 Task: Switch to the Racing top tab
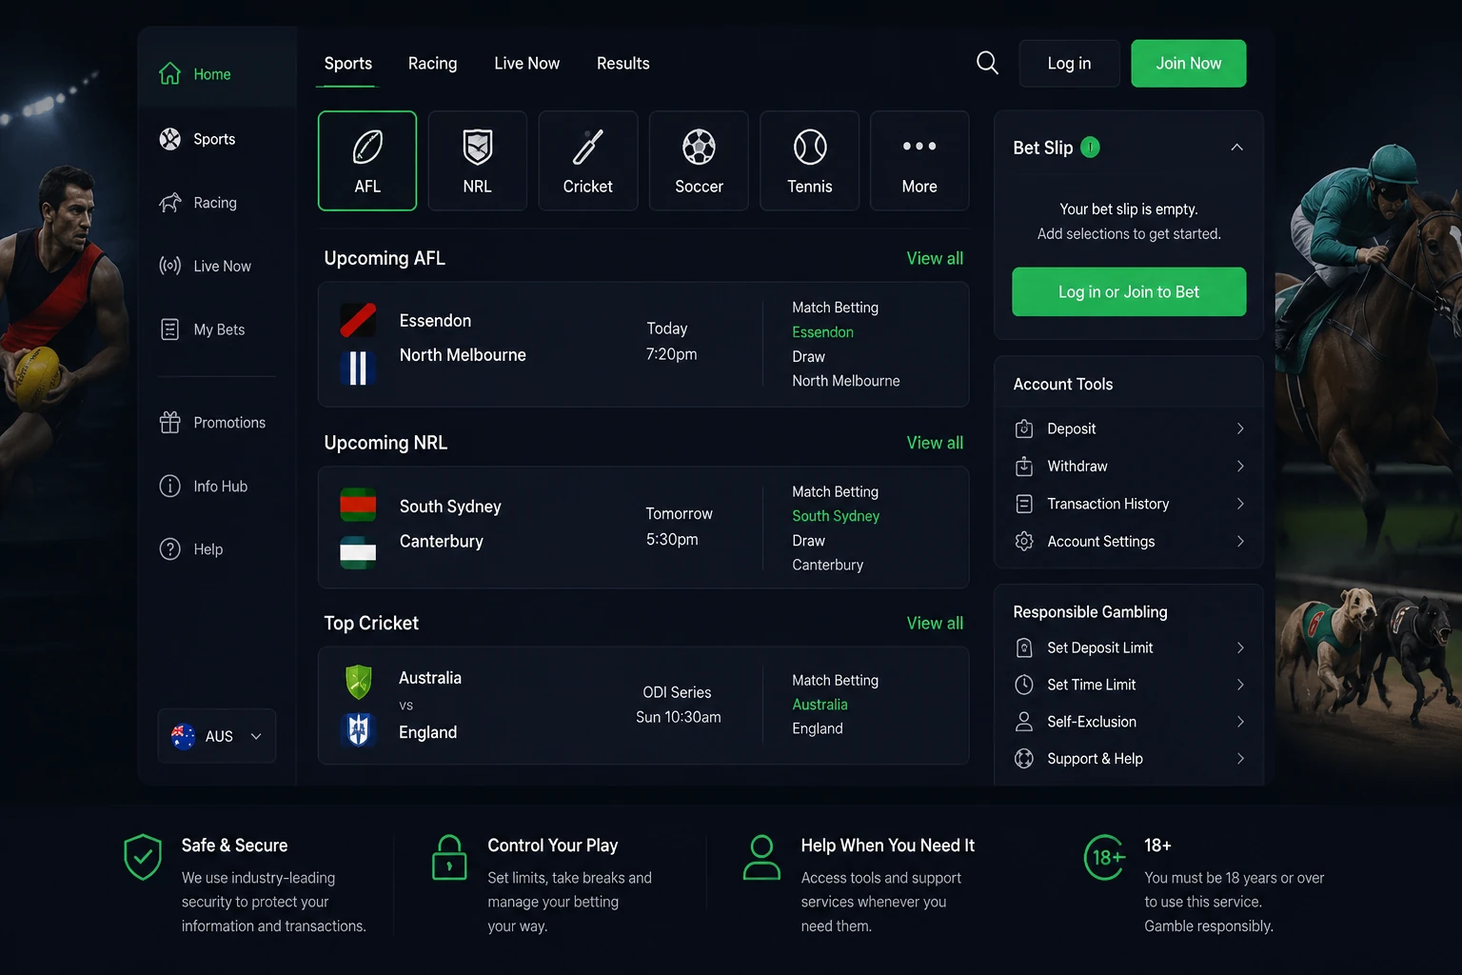coord(432,63)
